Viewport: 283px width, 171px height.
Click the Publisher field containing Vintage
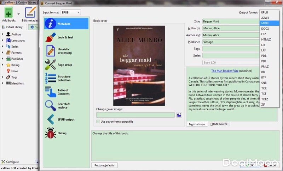click(x=231, y=42)
